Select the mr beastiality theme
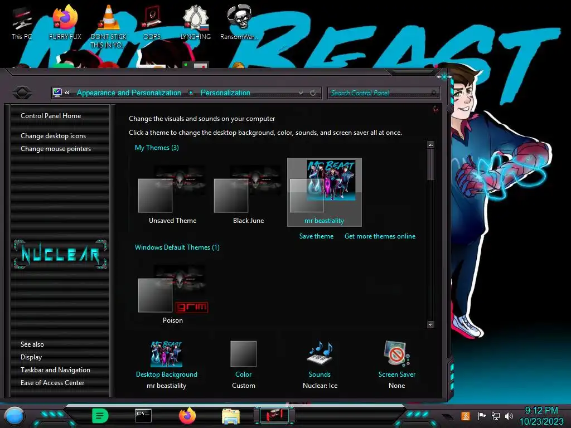The height and width of the screenshot is (428, 571). (324, 192)
